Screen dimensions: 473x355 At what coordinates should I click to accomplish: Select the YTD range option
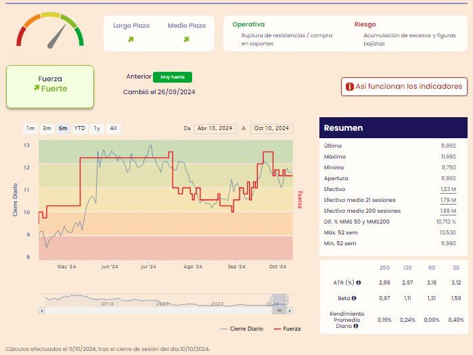[x=80, y=129]
